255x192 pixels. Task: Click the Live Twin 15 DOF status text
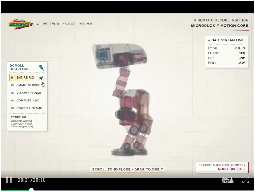tap(66, 24)
